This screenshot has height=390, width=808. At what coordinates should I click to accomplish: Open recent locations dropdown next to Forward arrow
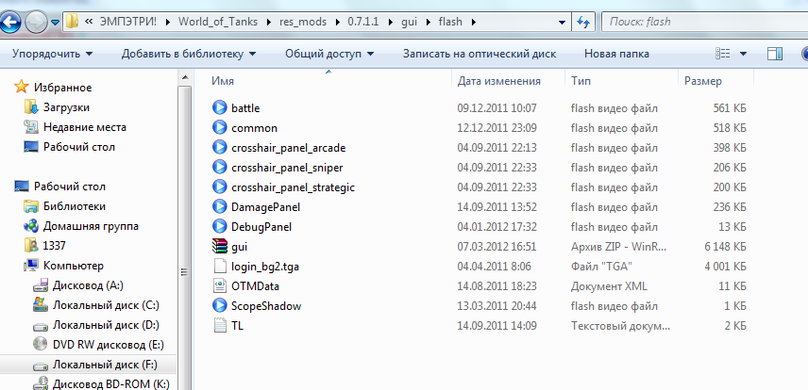55,24
